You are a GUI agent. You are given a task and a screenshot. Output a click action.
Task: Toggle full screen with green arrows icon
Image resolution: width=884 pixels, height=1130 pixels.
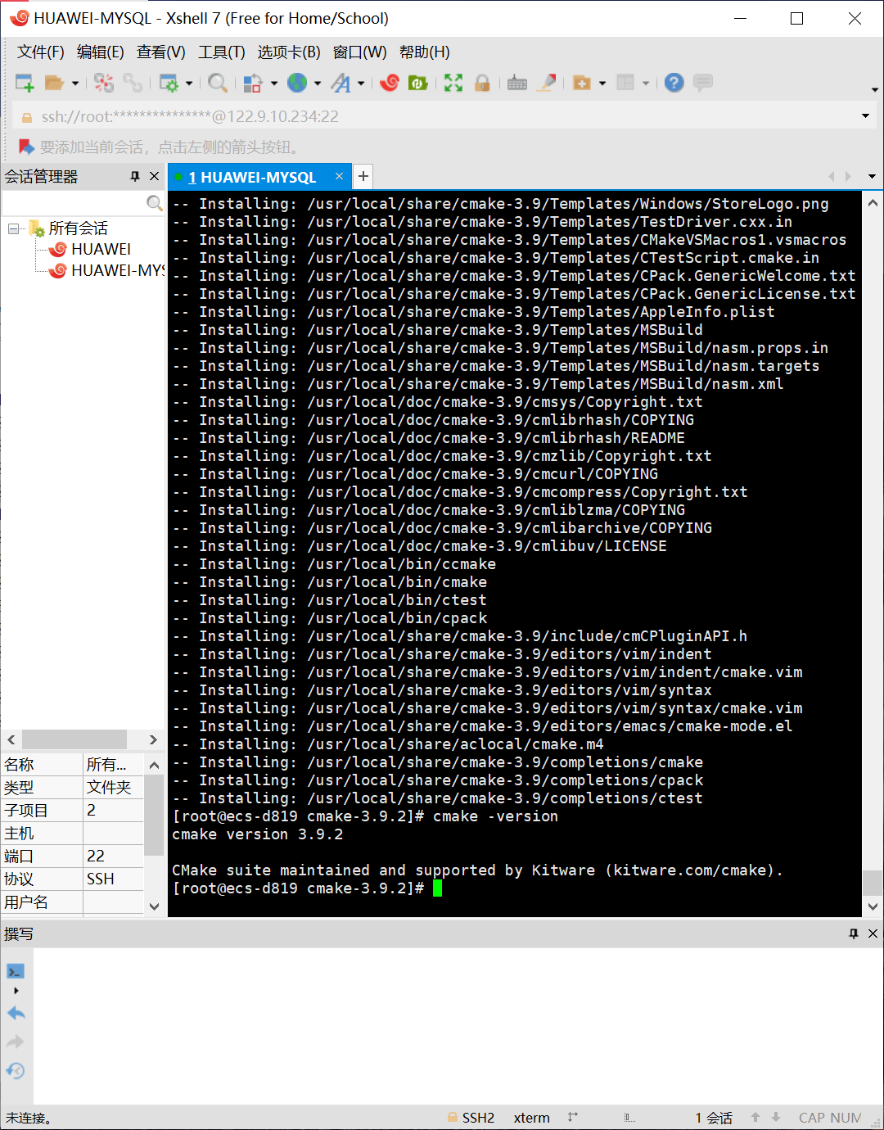coord(453,82)
